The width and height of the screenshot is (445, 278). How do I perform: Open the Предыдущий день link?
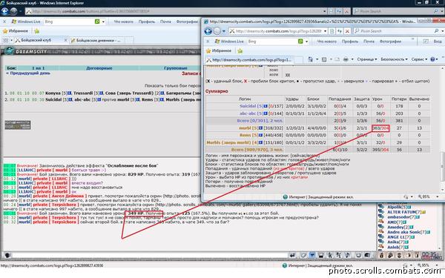[28, 73]
